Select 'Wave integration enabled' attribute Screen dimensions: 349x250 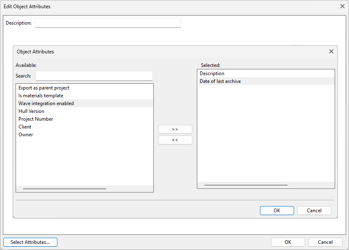(x=85, y=103)
